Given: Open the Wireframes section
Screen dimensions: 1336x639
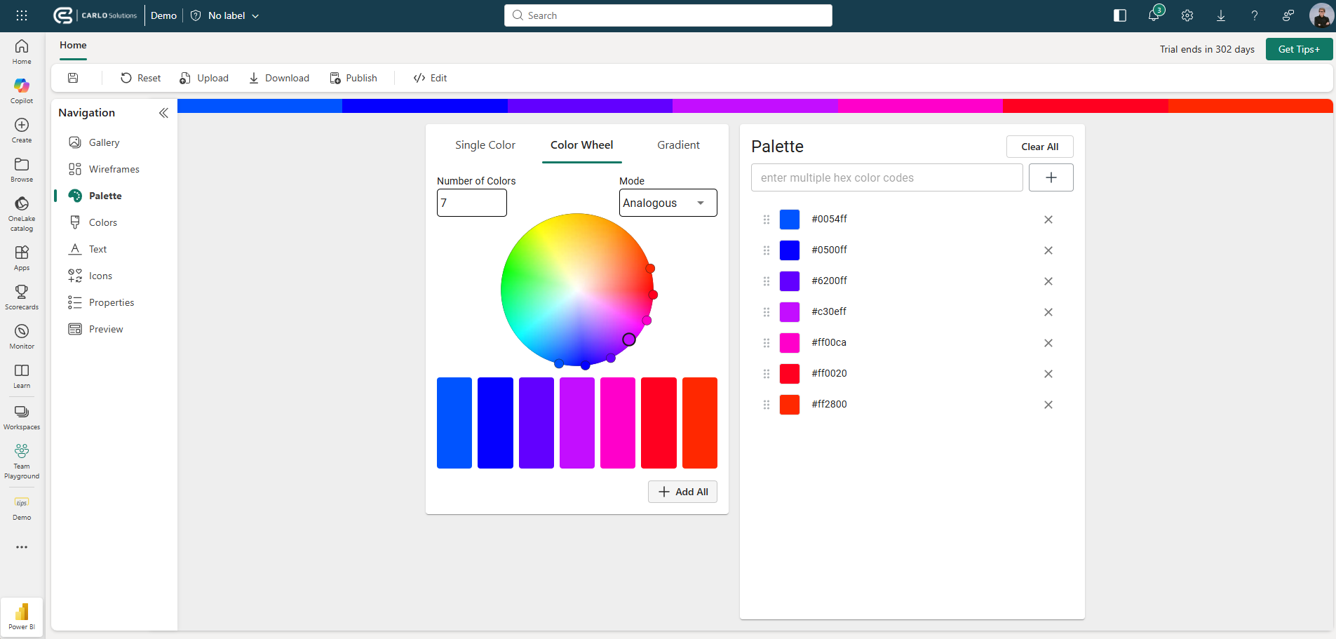Looking at the screenshot, I should tap(113, 168).
